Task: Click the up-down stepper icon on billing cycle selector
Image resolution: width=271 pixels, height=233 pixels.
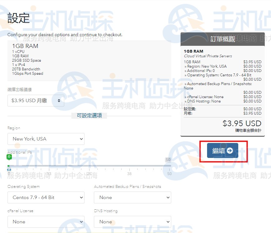Action: 59,101
